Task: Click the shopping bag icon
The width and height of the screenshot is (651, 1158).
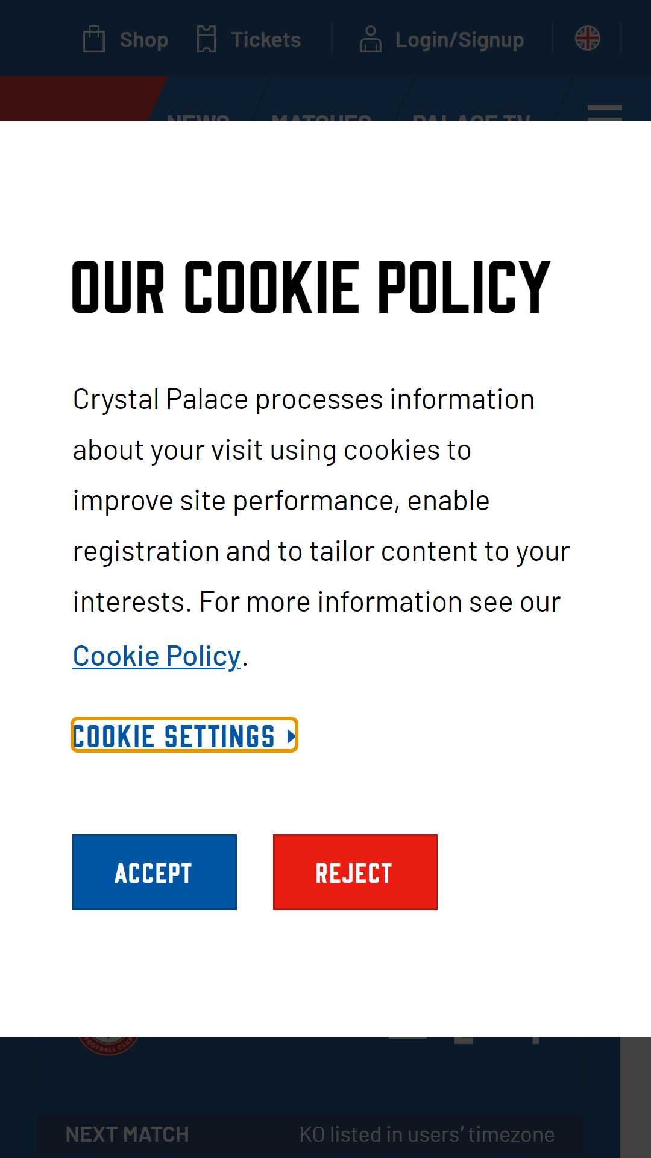Action: 94,39
